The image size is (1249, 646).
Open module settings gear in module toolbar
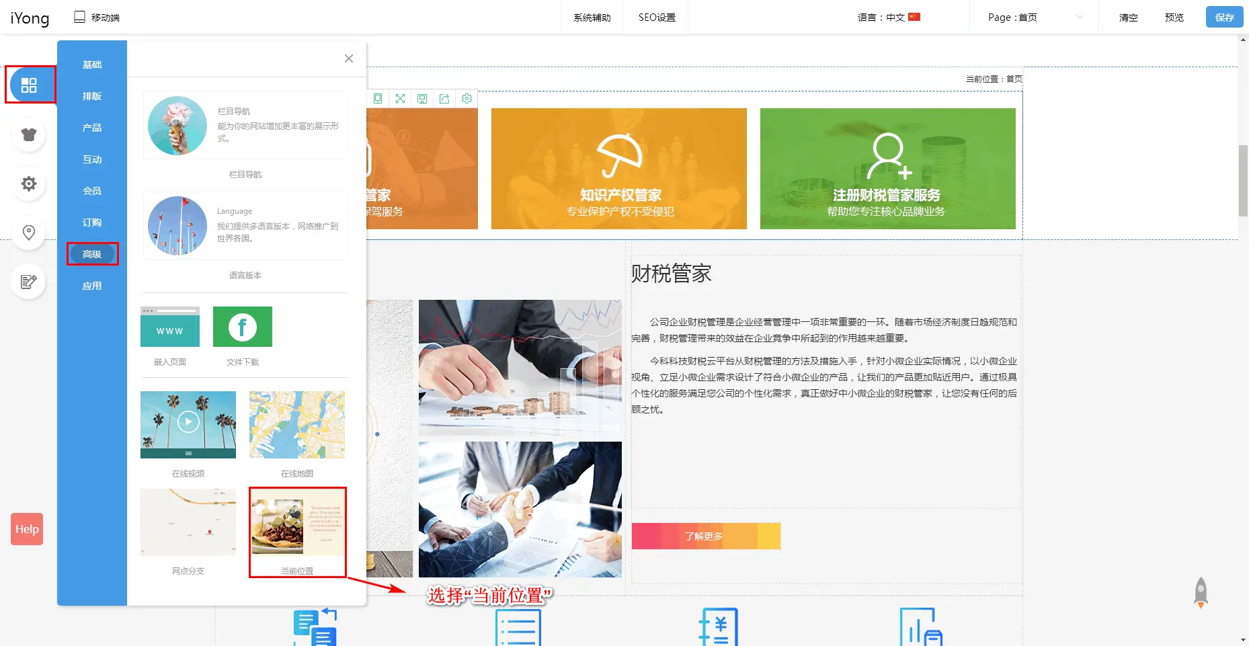pyautogui.click(x=467, y=99)
